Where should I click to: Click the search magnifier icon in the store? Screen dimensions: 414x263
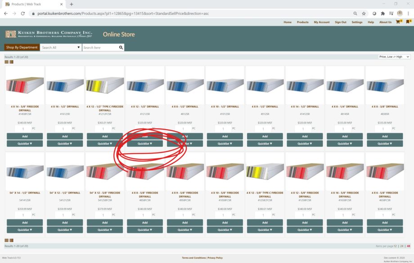pyautogui.click(x=121, y=48)
